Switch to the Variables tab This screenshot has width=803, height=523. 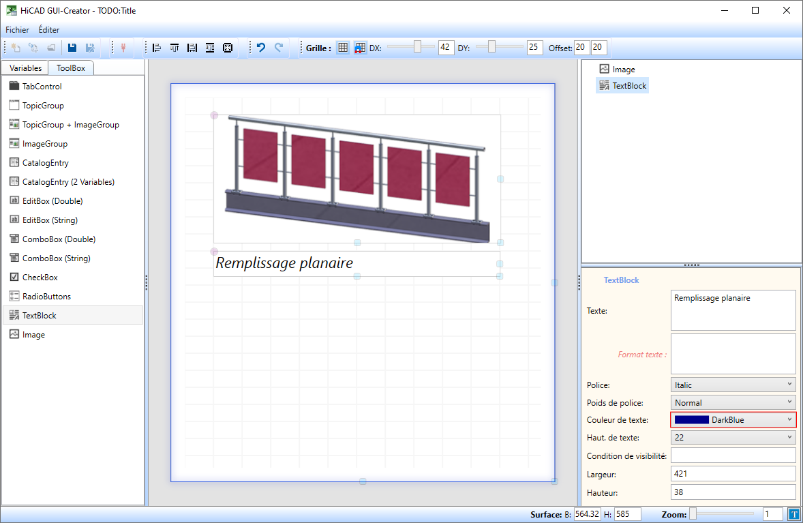[x=25, y=68]
